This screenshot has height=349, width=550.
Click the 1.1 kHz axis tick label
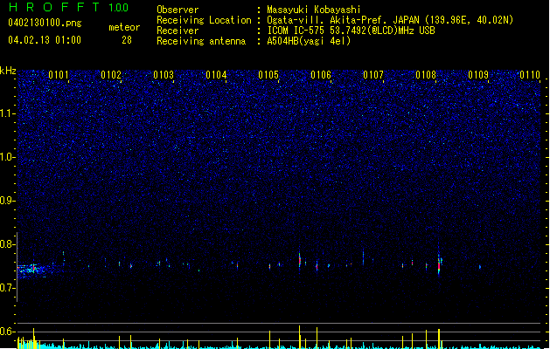point(8,113)
